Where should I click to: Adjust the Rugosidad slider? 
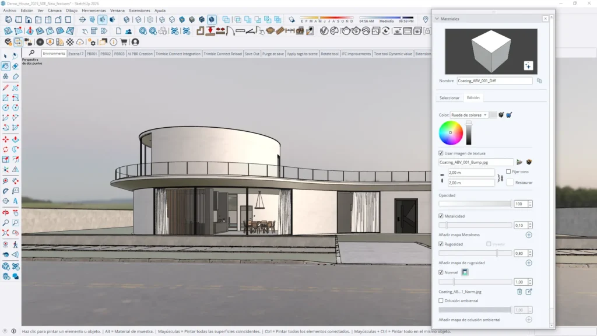(x=475, y=253)
